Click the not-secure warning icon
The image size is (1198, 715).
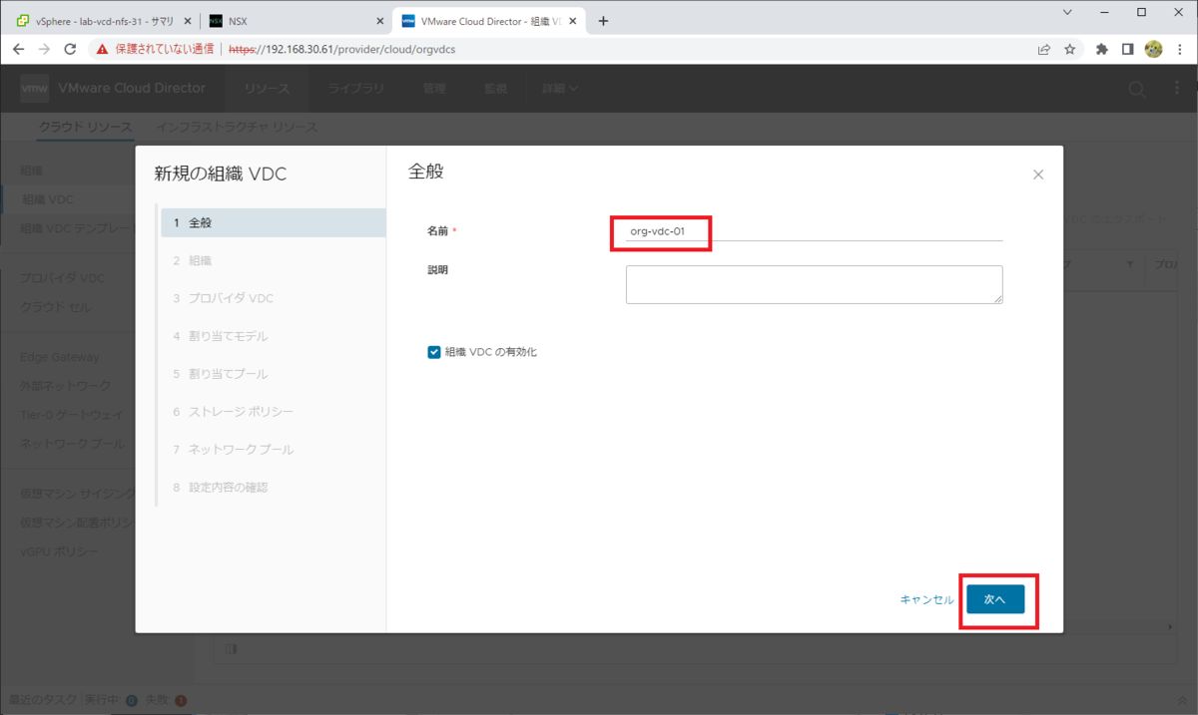point(102,49)
